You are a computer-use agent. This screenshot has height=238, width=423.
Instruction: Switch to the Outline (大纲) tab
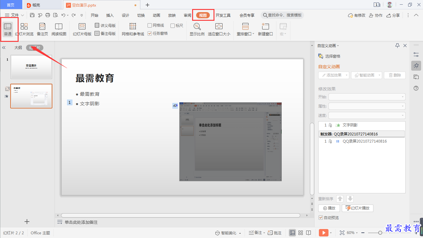pyautogui.click(x=18, y=48)
